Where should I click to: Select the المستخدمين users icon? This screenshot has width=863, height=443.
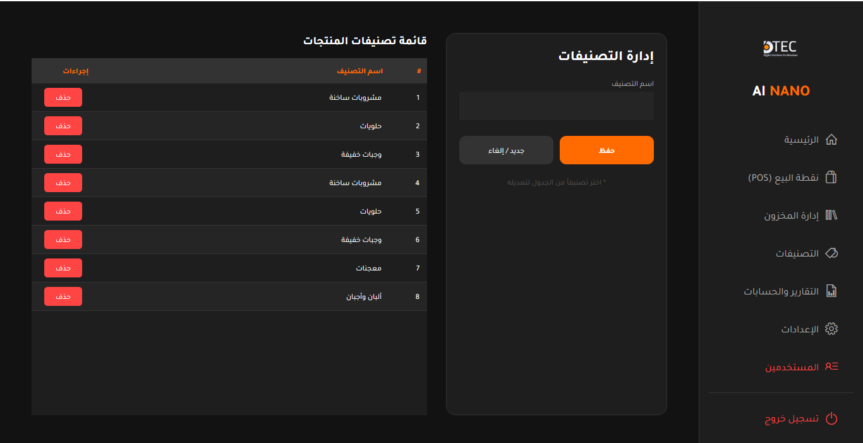click(x=832, y=367)
